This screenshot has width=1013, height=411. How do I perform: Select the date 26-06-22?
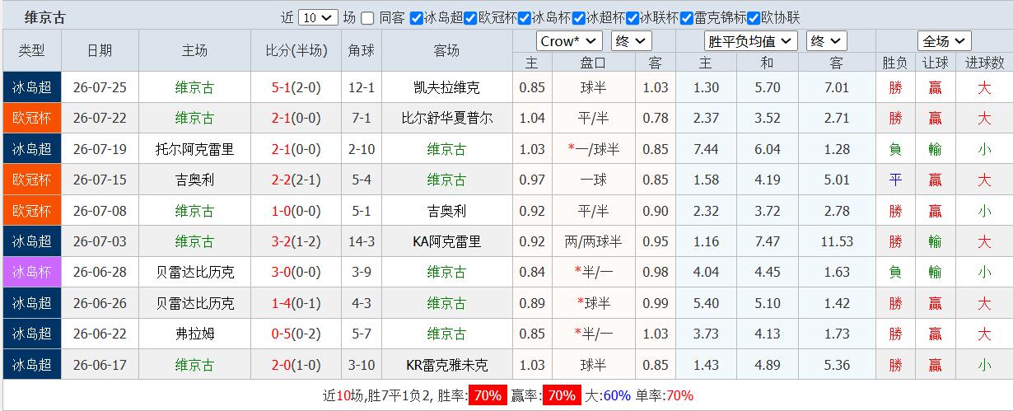[x=100, y=334]
